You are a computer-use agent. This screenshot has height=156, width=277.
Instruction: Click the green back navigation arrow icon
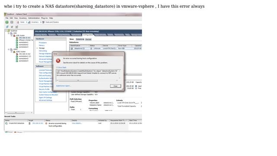(7, 22)
